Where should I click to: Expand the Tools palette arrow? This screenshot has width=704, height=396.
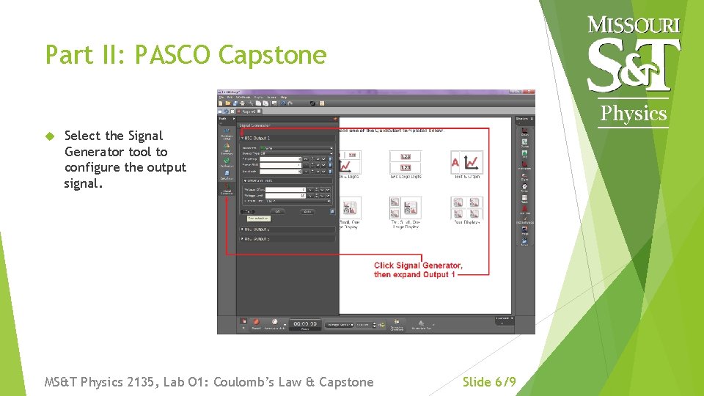[x=233, y=119]
